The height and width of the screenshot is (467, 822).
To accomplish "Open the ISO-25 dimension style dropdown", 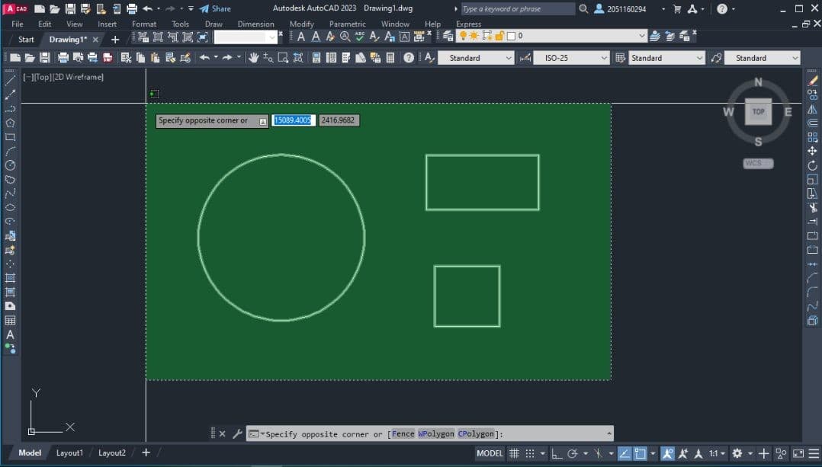I will tap(571, 58).
